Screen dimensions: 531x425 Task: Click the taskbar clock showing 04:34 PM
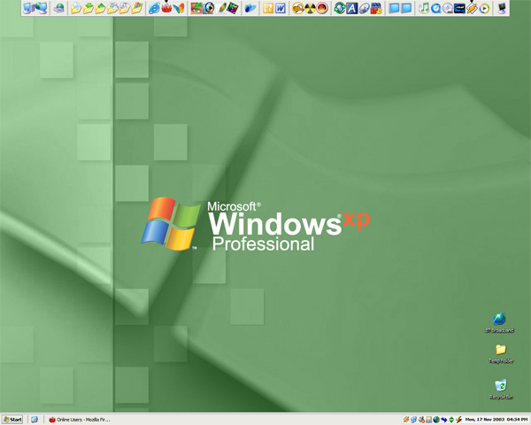496,420
